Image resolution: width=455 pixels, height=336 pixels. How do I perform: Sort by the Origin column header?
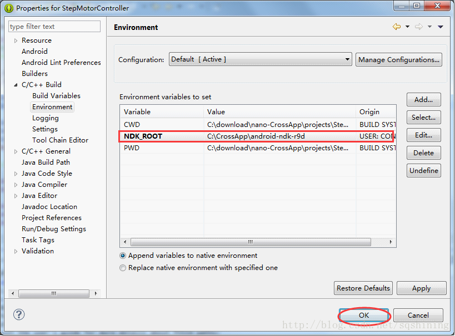[x=376, y=111]
